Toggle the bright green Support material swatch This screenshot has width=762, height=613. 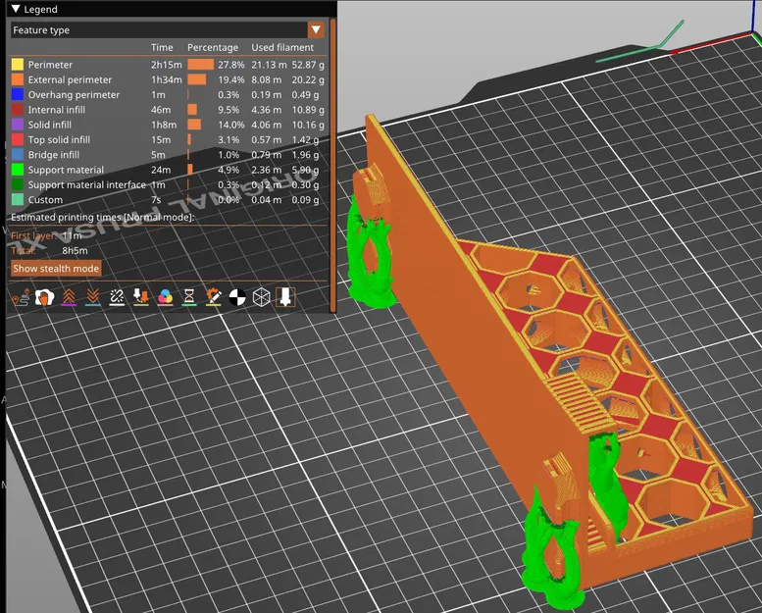18,170
